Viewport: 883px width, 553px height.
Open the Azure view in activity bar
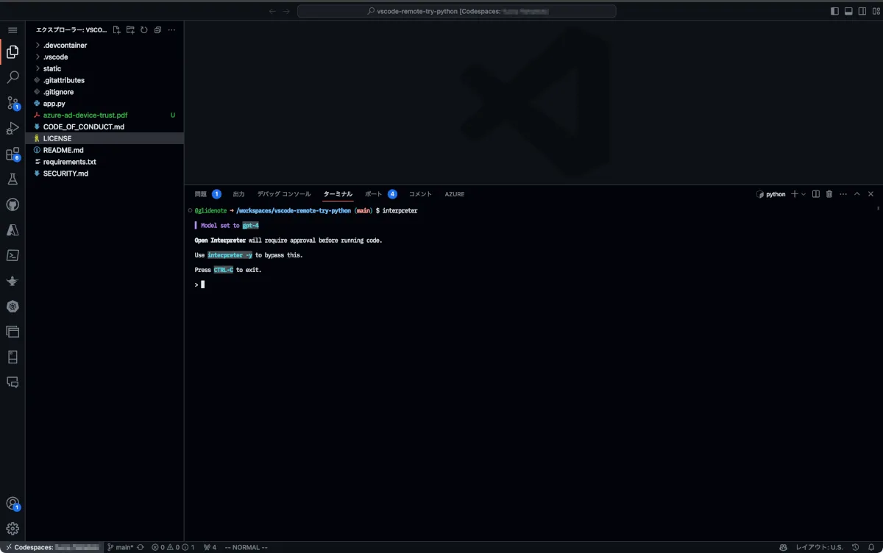click(13, 229)
